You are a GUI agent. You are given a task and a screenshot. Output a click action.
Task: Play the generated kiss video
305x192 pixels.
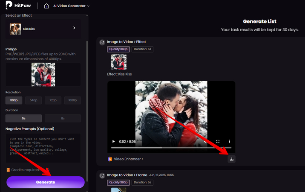[x=114, y=142]
